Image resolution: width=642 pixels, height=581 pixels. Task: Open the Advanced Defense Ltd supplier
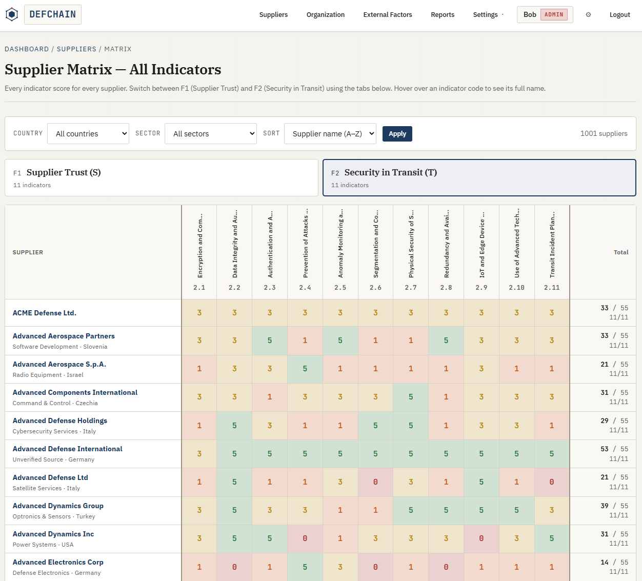(50, 477)
